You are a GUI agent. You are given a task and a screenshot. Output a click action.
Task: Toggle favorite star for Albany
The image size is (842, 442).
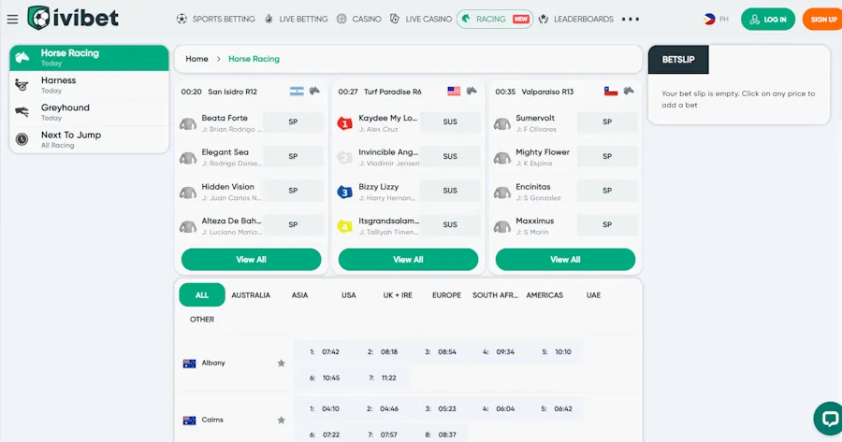[281, 364]
